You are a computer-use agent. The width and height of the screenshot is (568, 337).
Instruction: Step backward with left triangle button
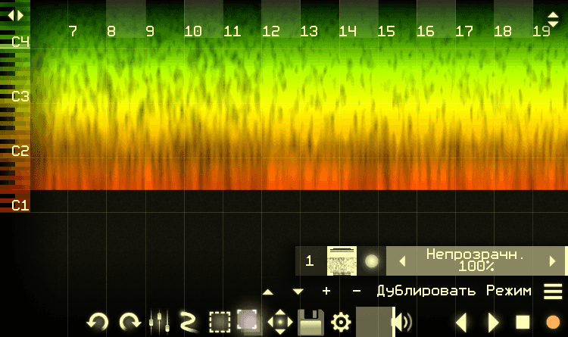click(461, 322)
